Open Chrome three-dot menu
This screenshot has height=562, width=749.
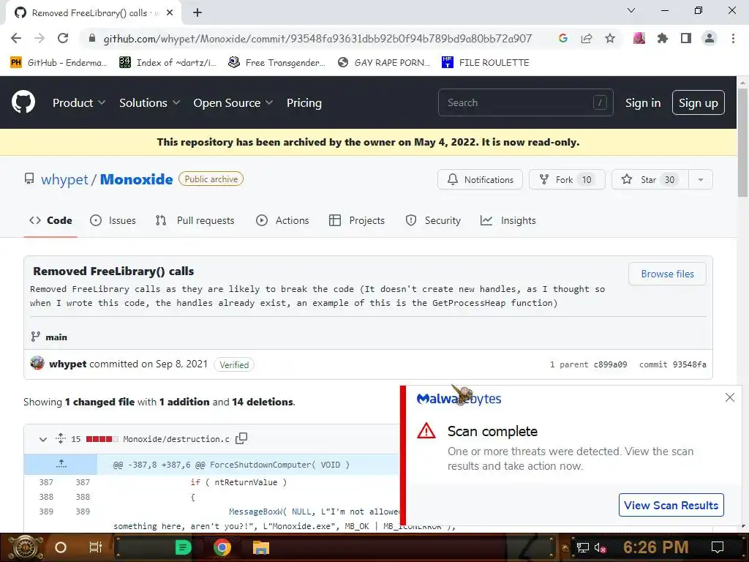733,38
